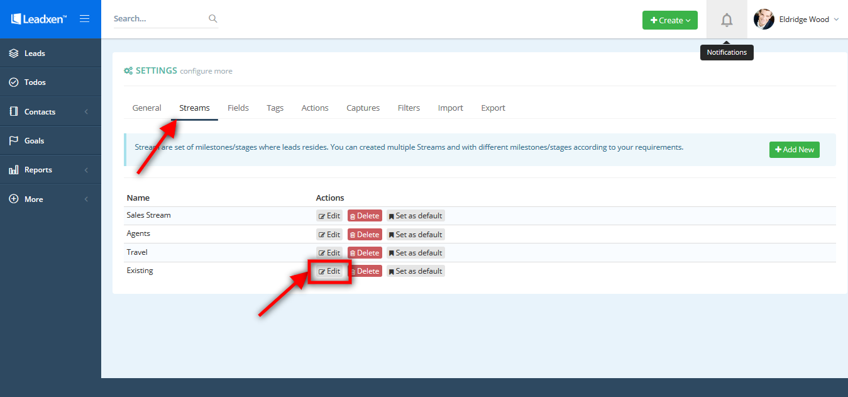848x397 pixels.
Task: Open the Leads sidebar item
Action: pyautogui.click(x=50, y=53)
